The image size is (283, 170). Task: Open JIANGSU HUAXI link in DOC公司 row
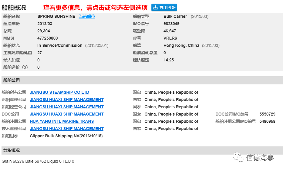pos(67,114)
